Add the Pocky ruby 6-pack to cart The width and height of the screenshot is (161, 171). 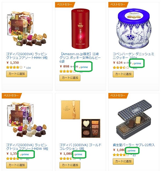pyautogui.click(x=70, y=78)
